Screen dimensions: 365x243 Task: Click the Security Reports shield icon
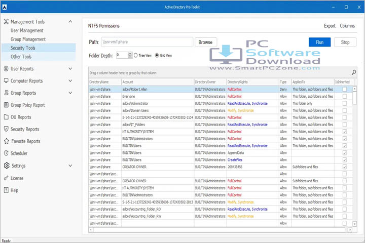tap(6, 129)
